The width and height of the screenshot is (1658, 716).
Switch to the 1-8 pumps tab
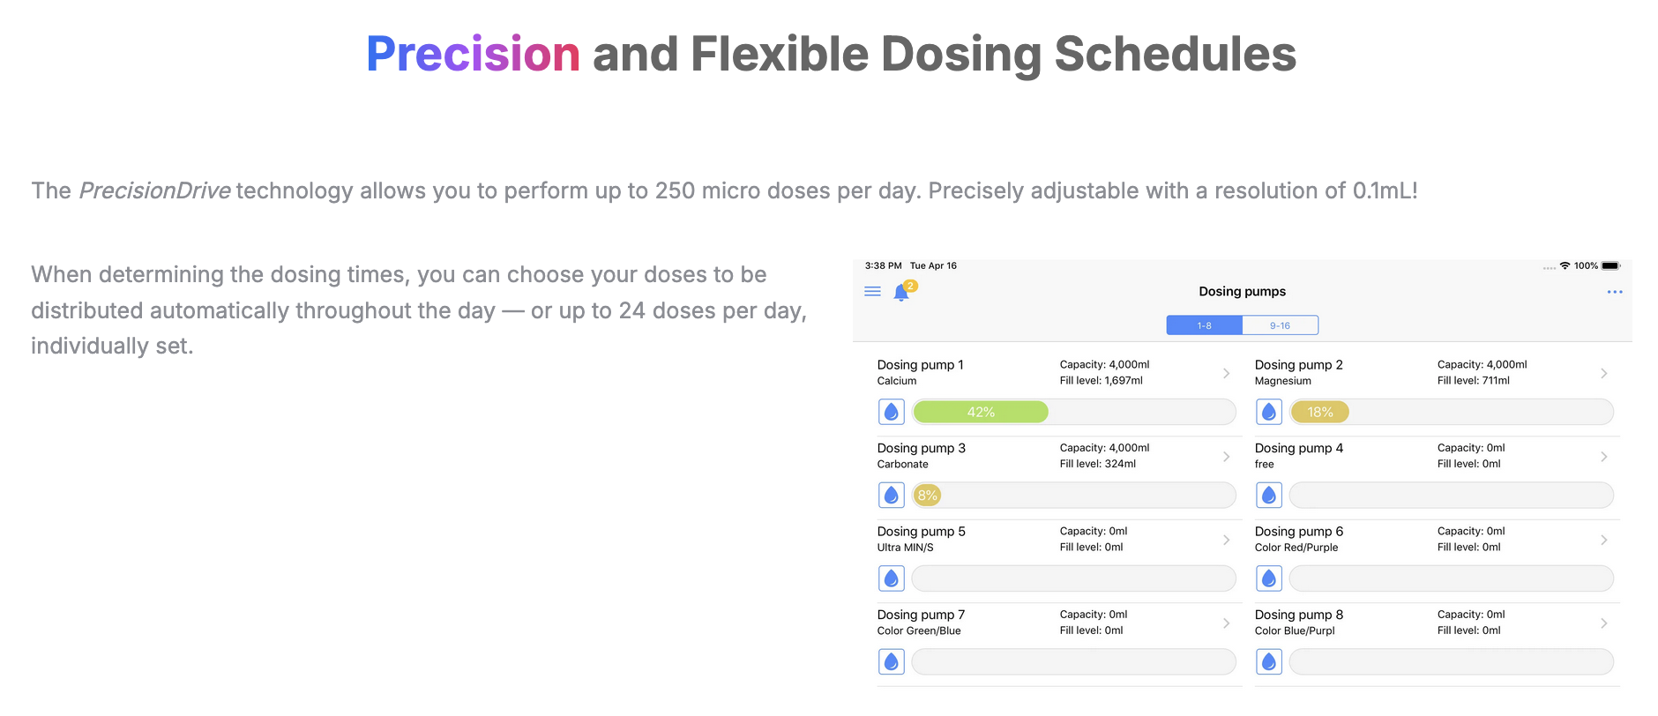(x=1204, y=325)
